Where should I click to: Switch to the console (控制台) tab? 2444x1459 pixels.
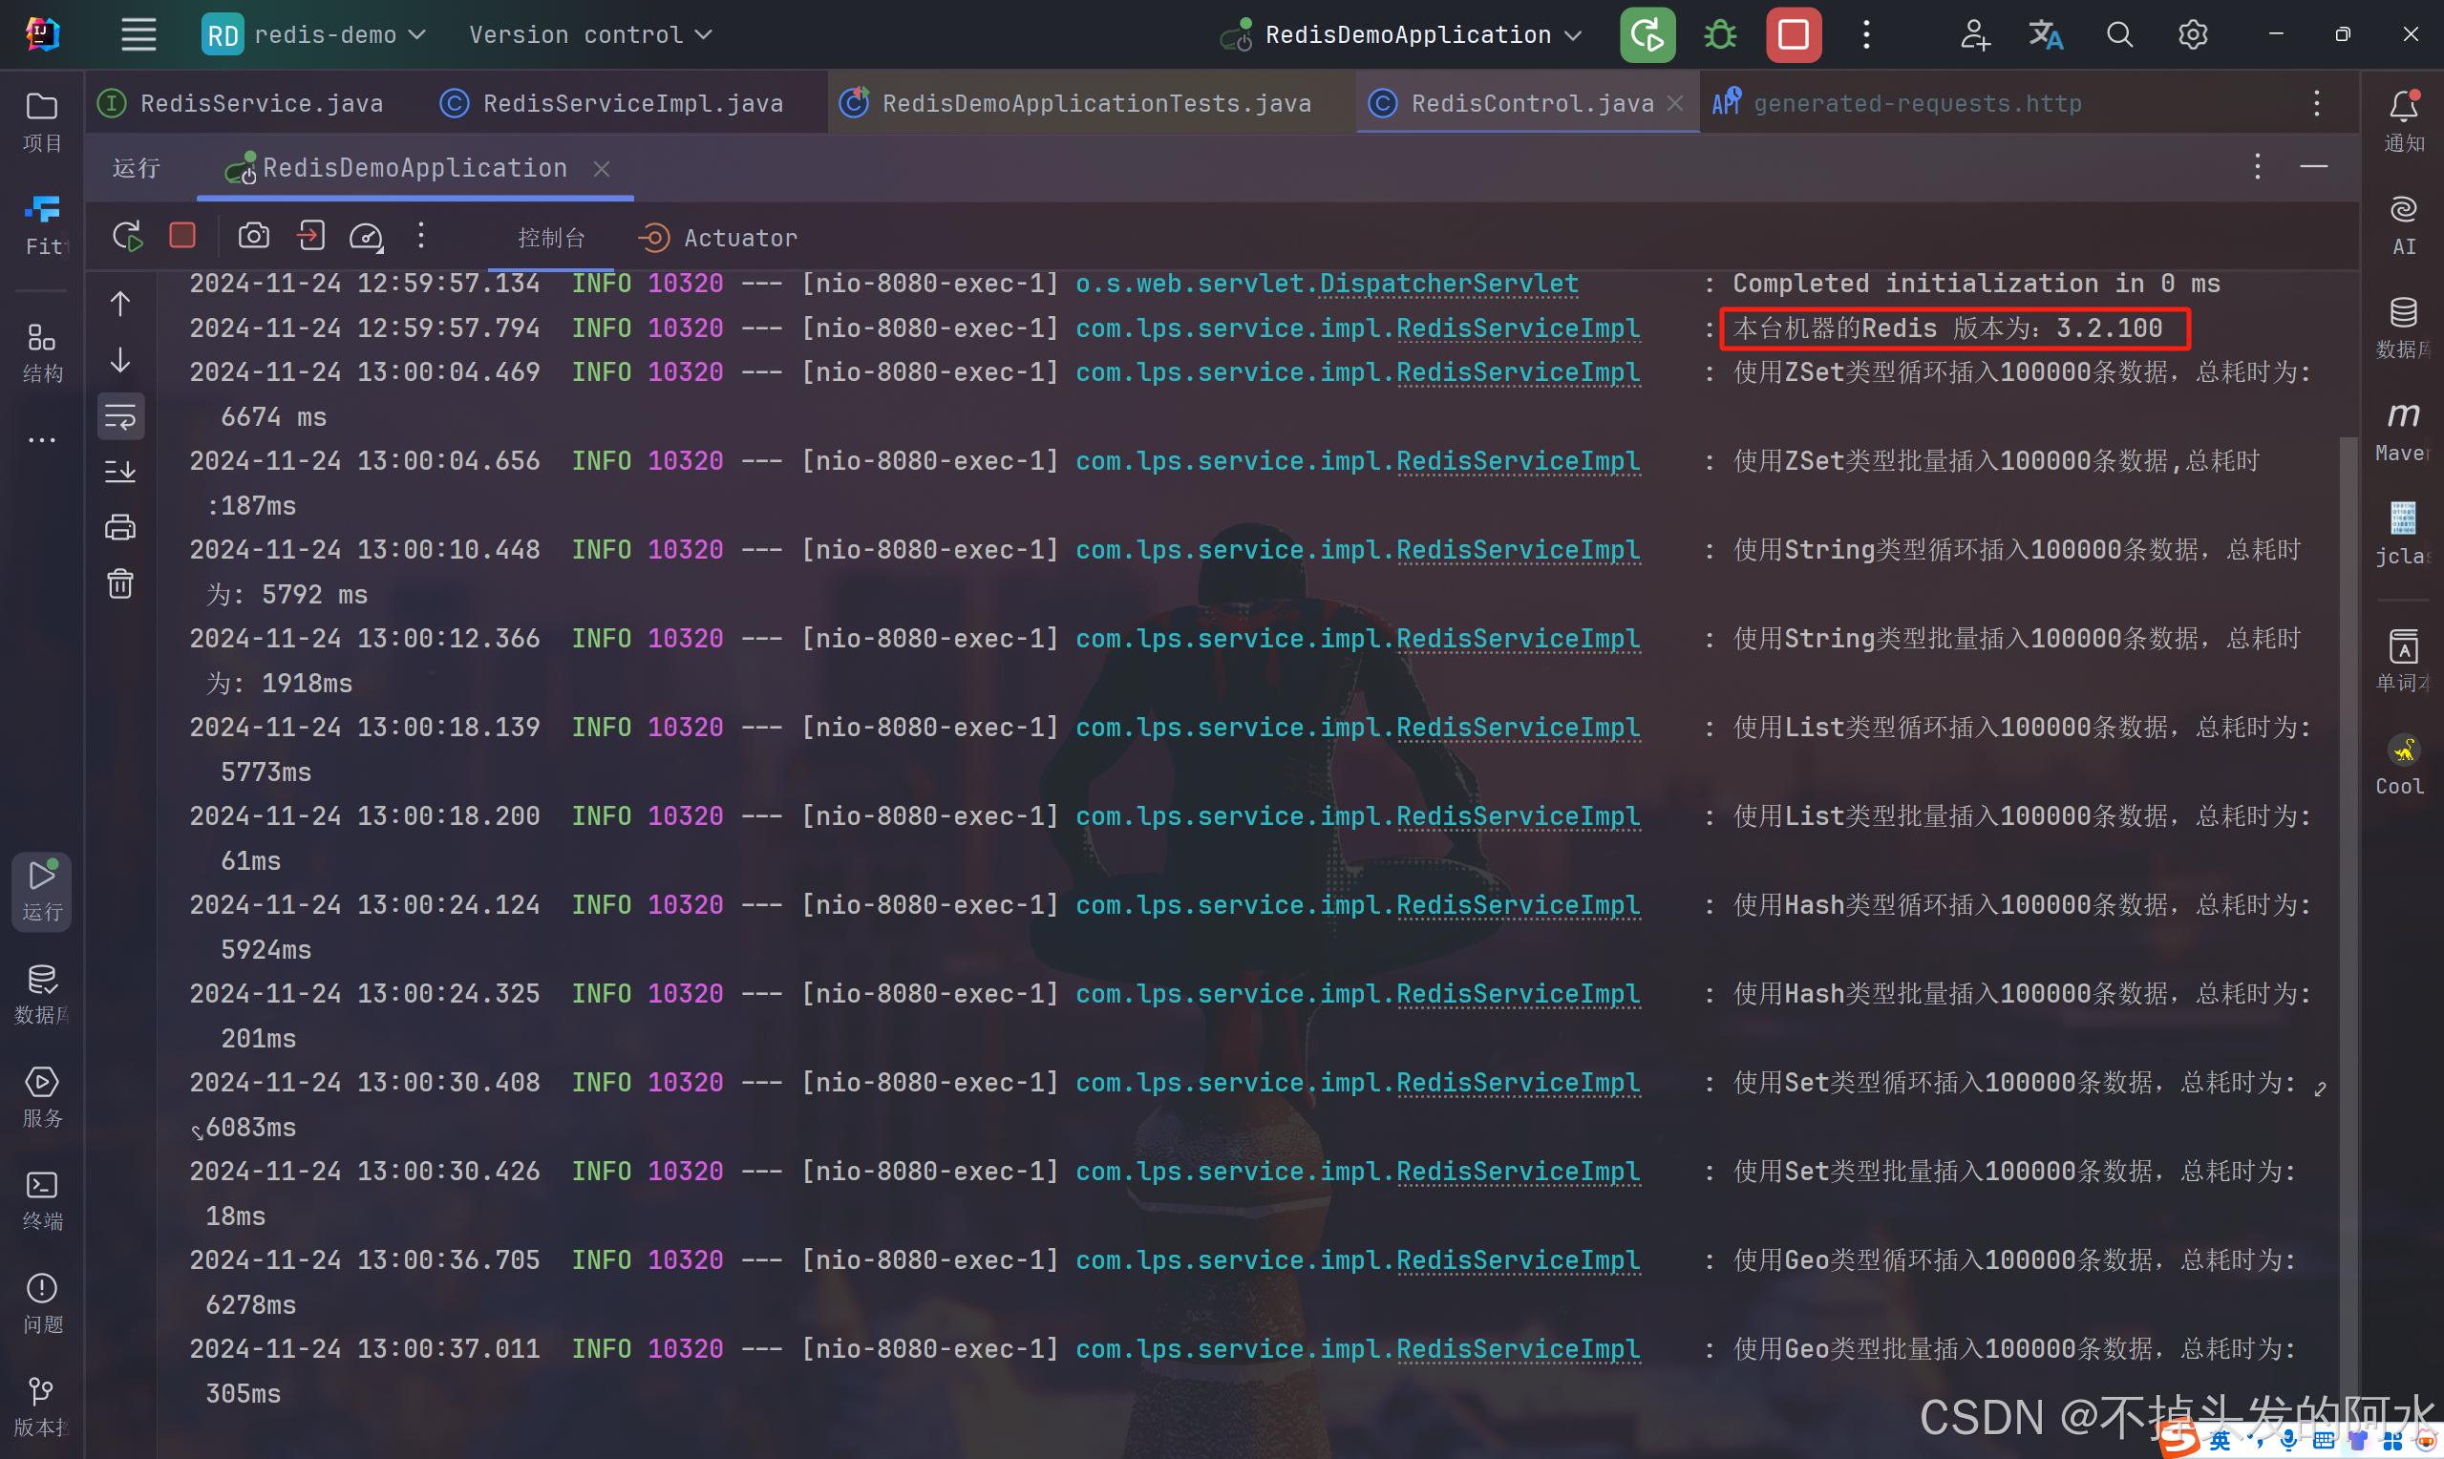(x=550, y=238)
